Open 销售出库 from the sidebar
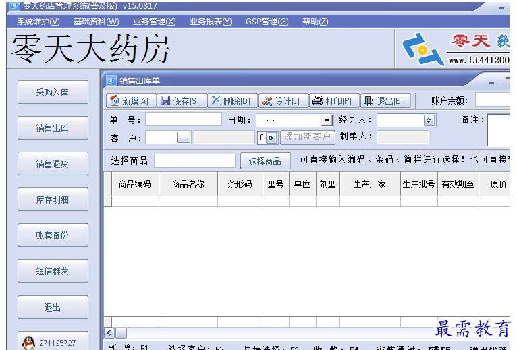Viewport: 517px width, 350px height. (53, 128)
